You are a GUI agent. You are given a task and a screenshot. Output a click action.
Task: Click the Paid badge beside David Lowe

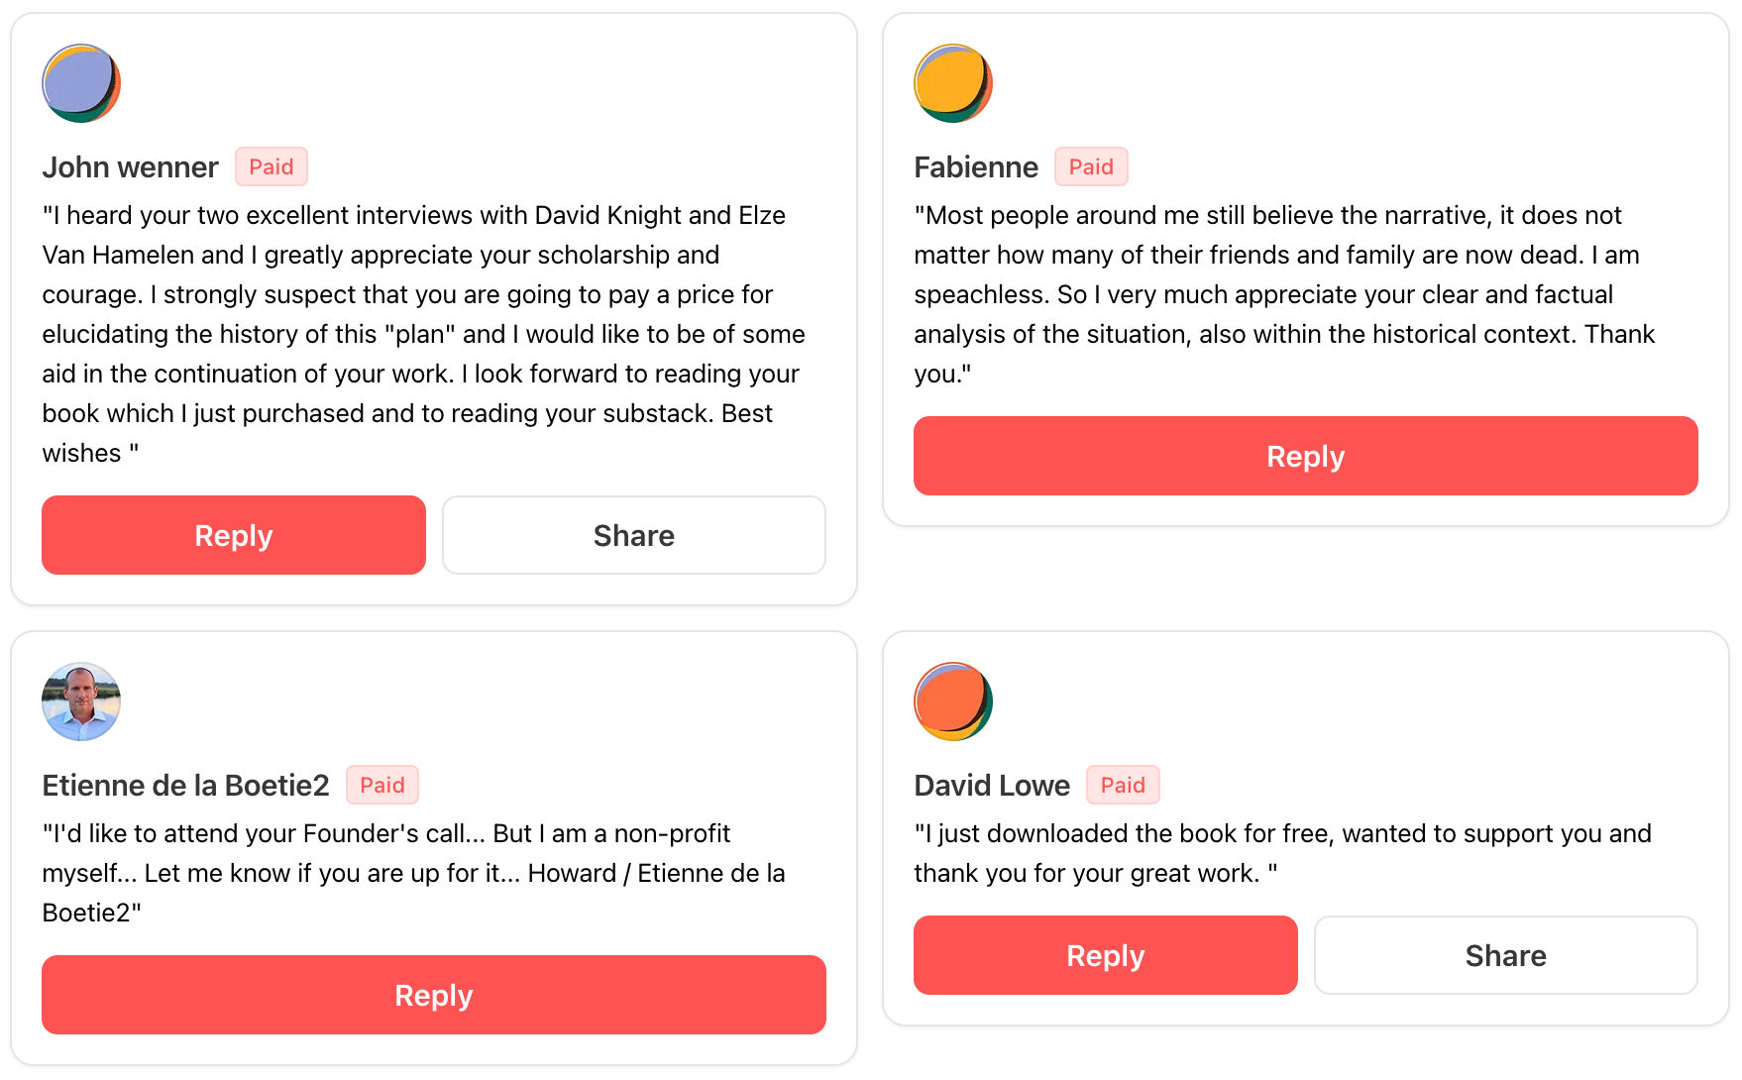point(1123,785)
